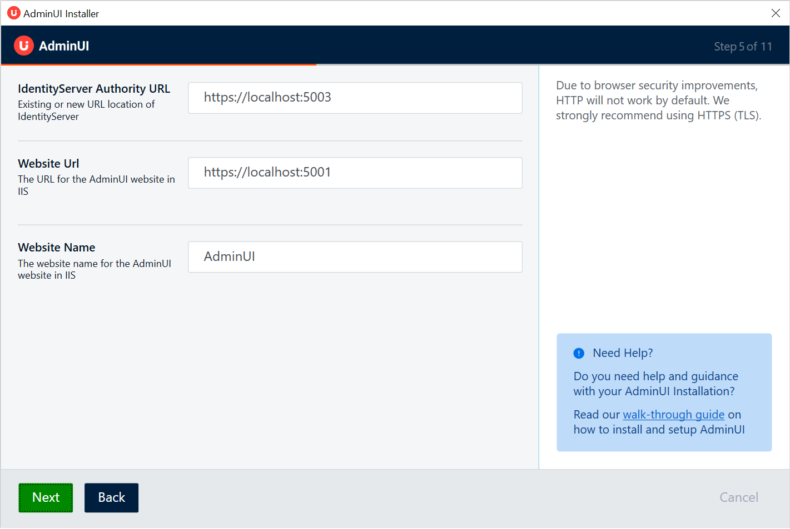
Task: Close the AdminUI Installer window
Action: coord(776,13)
